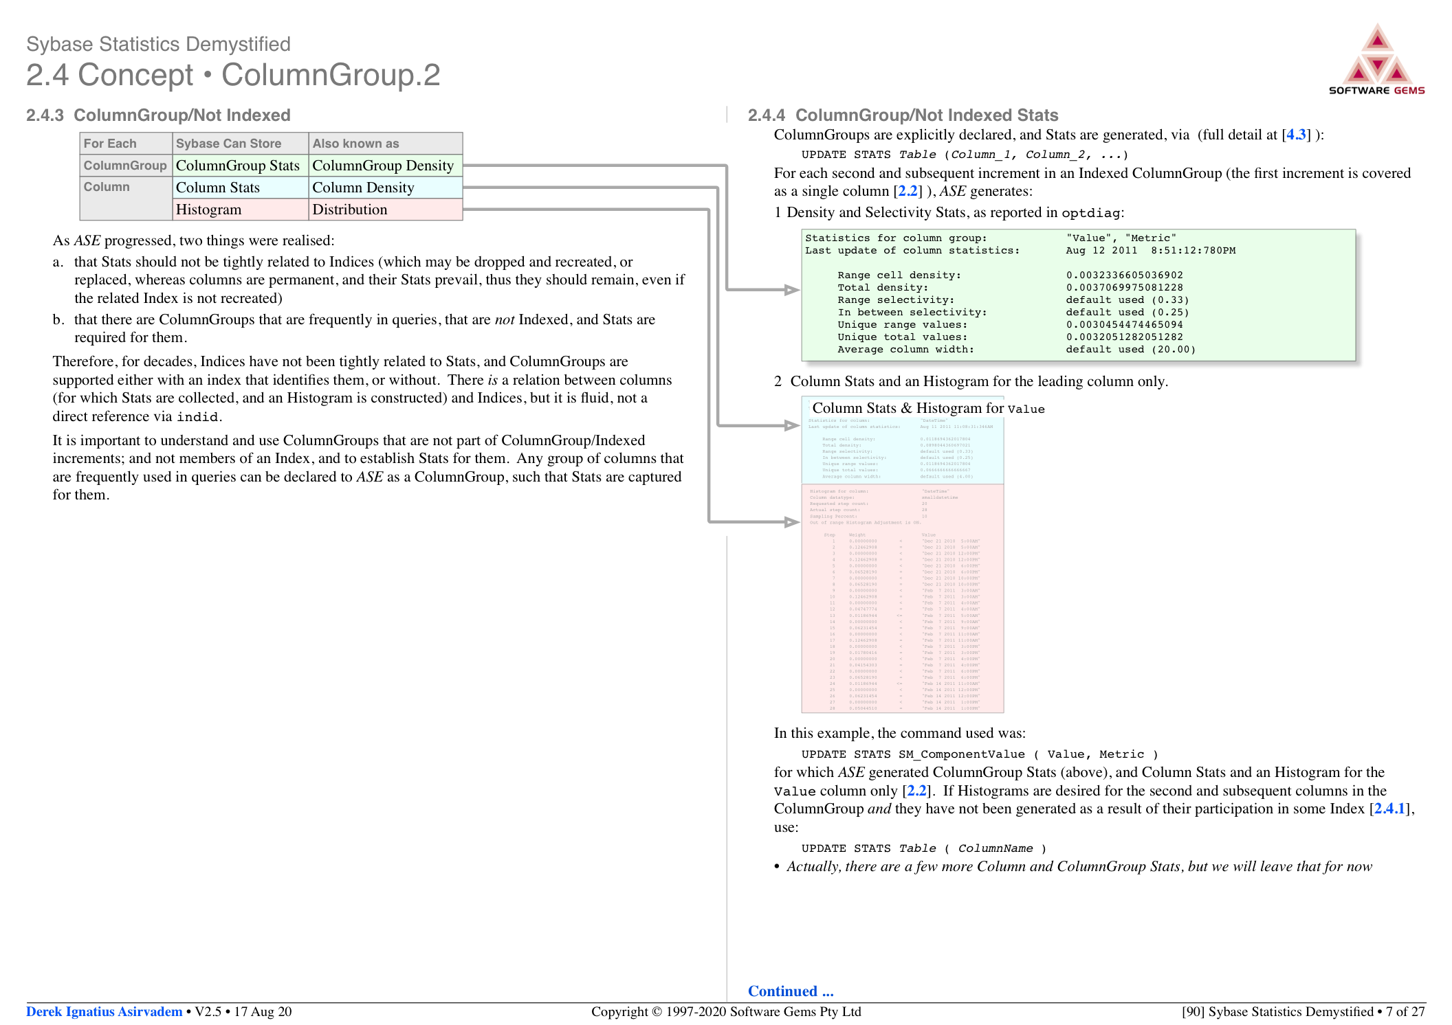Click 'Sybase Statistics Demystified' header text
Screen dimensions: 1452x1025
(x=158, y=44)
